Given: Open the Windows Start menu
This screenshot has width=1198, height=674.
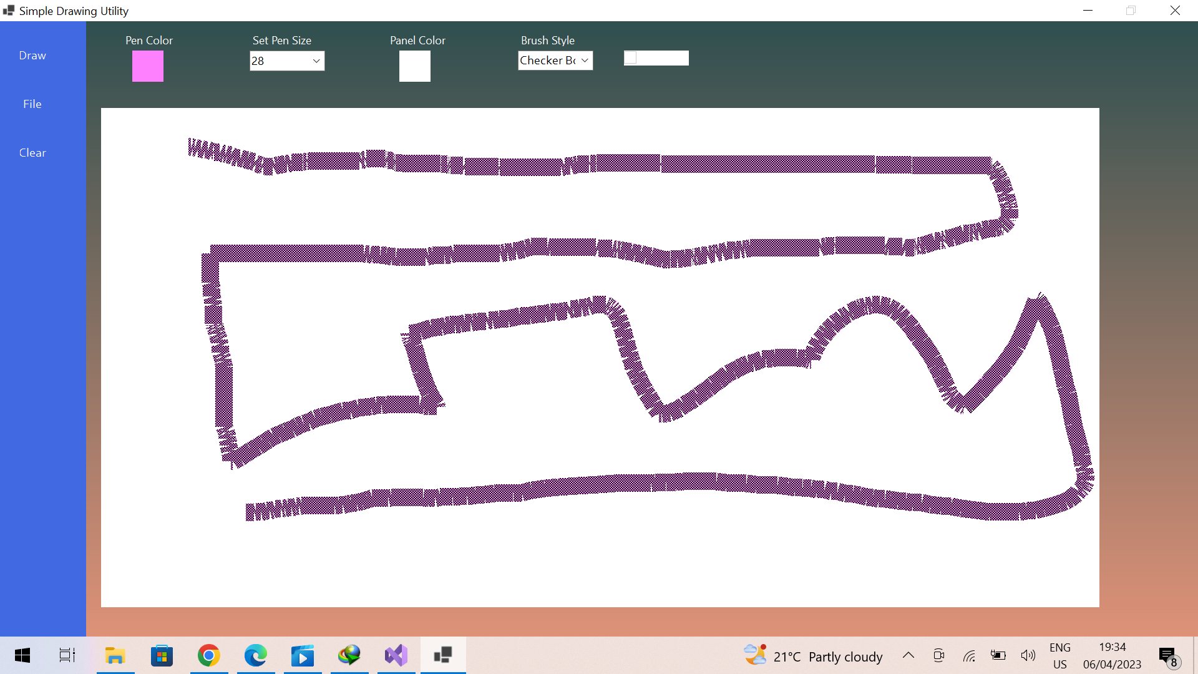Looking at the screenshot, I should pyautogui.click(x=22, y=655).
